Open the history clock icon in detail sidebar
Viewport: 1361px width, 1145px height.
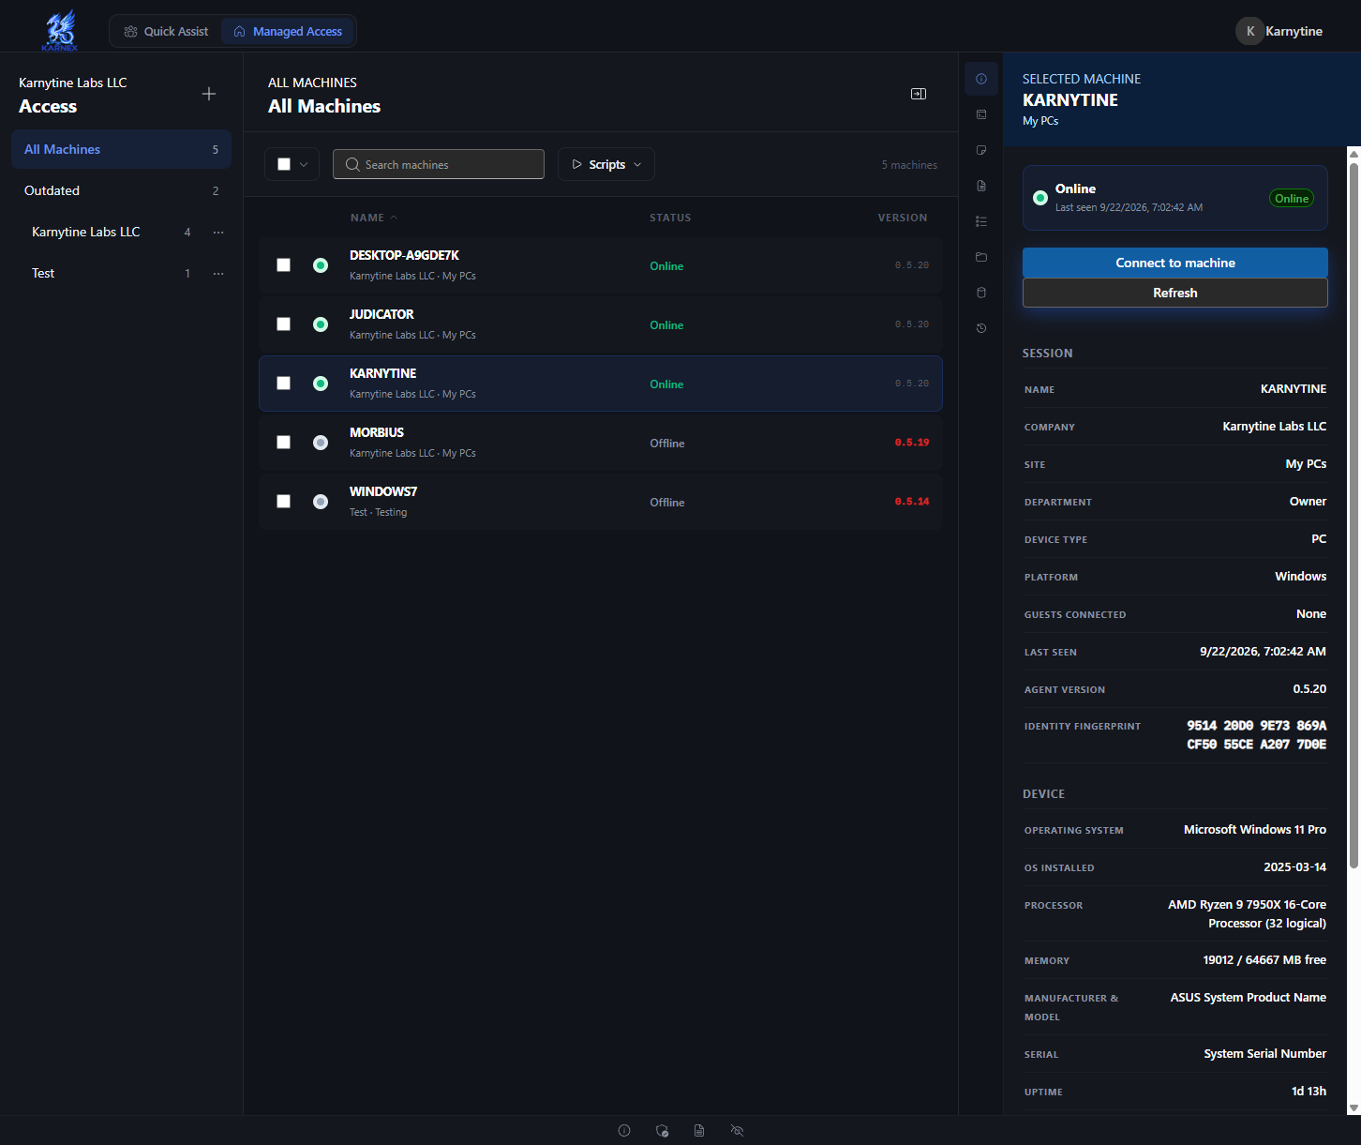tap(981, 328)
